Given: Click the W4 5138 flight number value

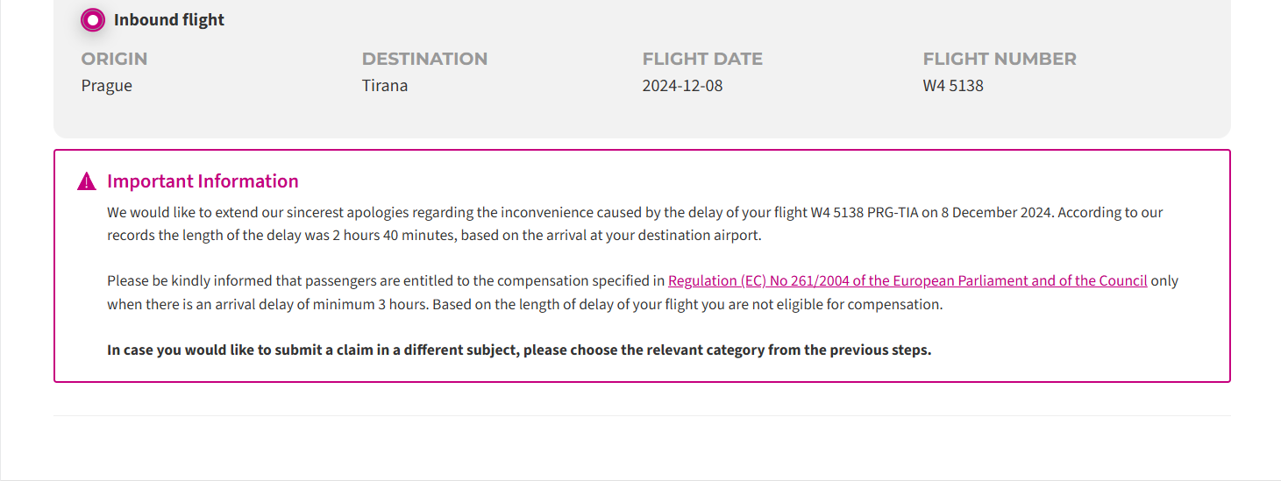Looking at the screenshot, I should [x=953, y=86].
